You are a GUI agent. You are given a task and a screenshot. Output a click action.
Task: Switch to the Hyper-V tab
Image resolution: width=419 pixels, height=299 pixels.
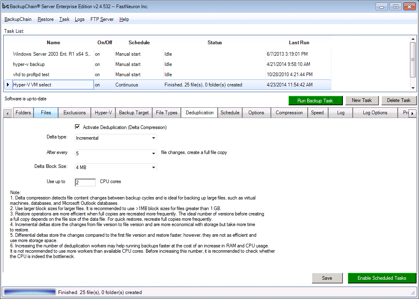coord(103,113)
